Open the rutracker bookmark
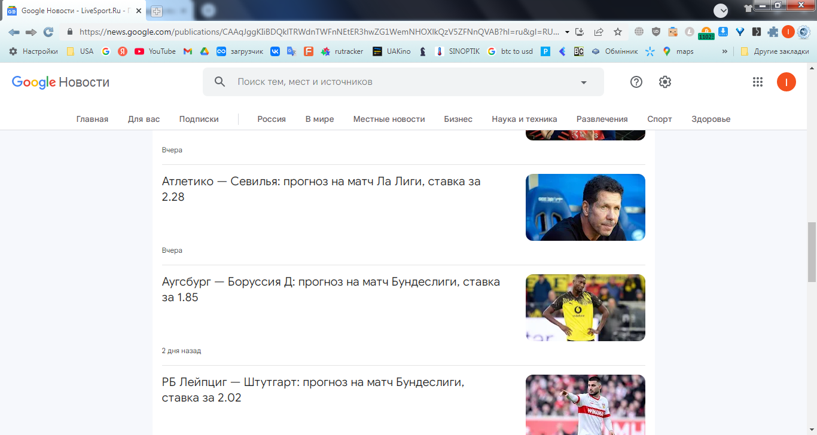 pos(342,51)
